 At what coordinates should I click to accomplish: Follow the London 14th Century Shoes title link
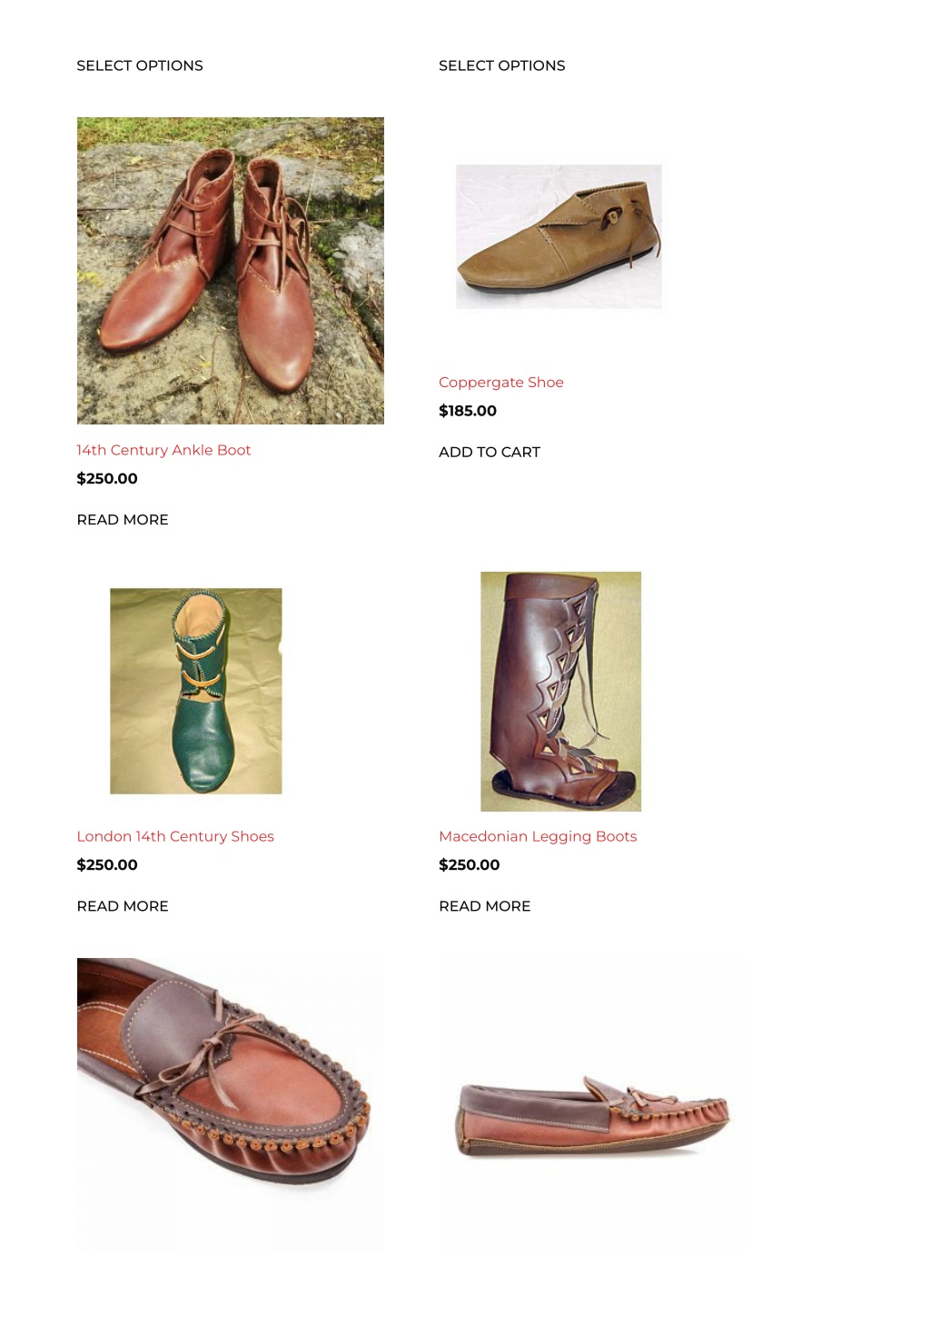tap(175, 836)
